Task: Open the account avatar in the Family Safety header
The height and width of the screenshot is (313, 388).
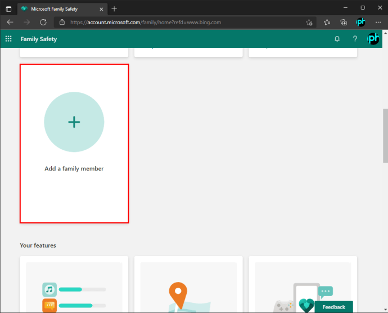Action: click(x=373, y=39)
